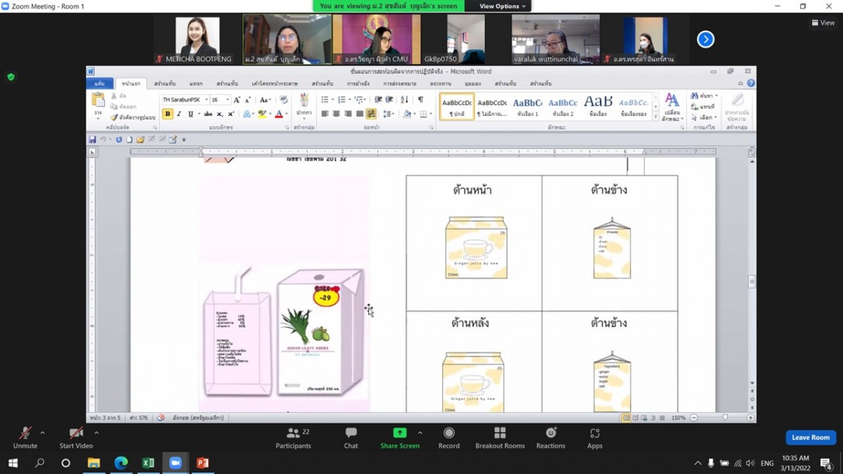Open Breakout Rooms
Viewport: 843px width, 474px height.
point(499,437)
